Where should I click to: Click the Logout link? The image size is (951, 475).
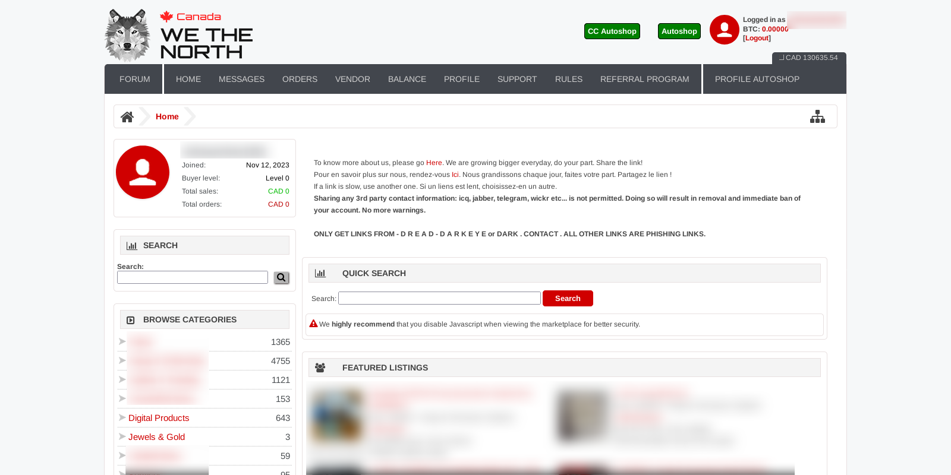pos(757,38)
